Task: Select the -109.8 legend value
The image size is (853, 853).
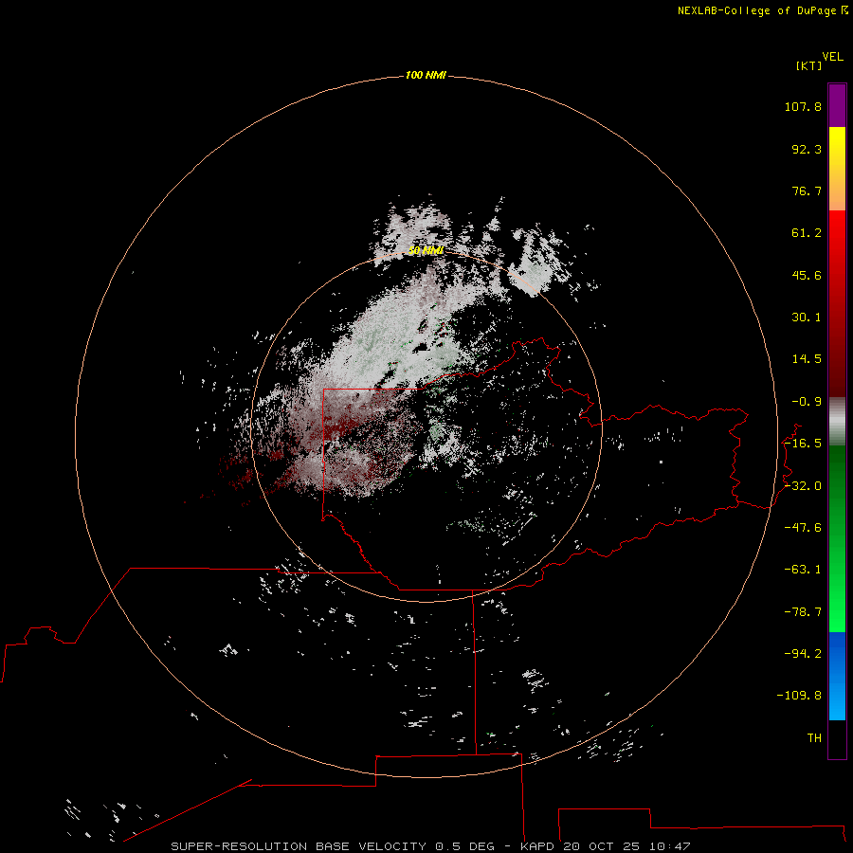Action: [x=799, y=696]
